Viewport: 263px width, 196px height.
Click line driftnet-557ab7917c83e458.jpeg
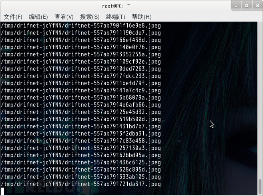(81, 141)
